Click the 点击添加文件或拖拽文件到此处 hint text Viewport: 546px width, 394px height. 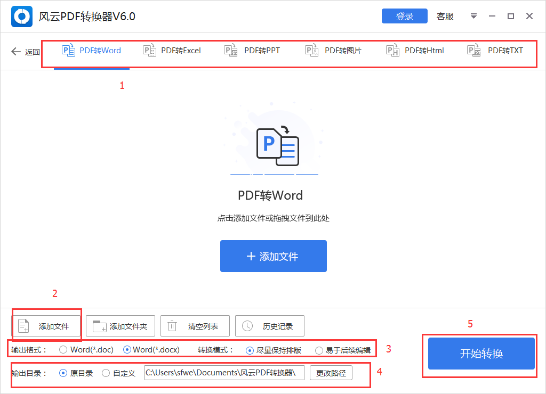pyautogui.click(x=274, y=218)
